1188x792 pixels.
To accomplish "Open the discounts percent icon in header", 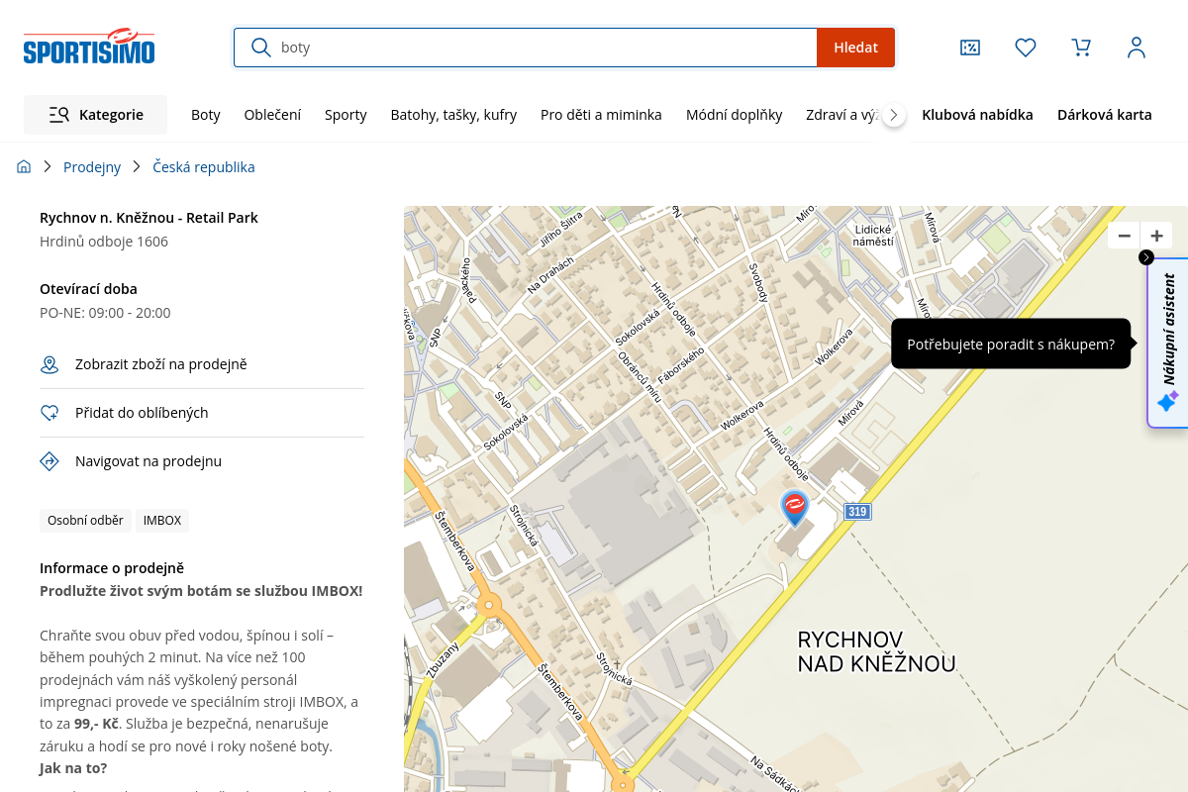I will (x=970, y=48).
